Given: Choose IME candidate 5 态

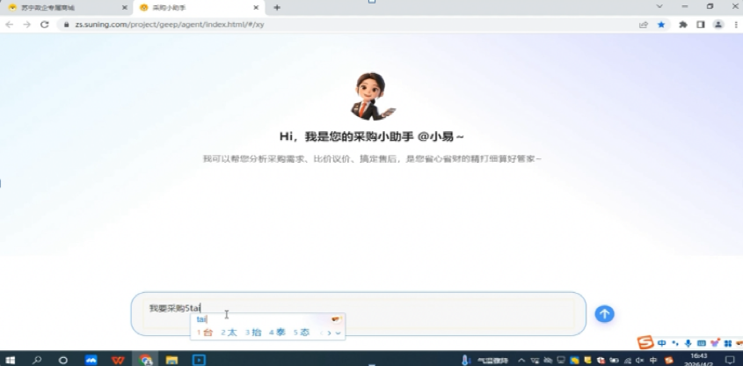Looking at the screenshot, I should (302, 333).
